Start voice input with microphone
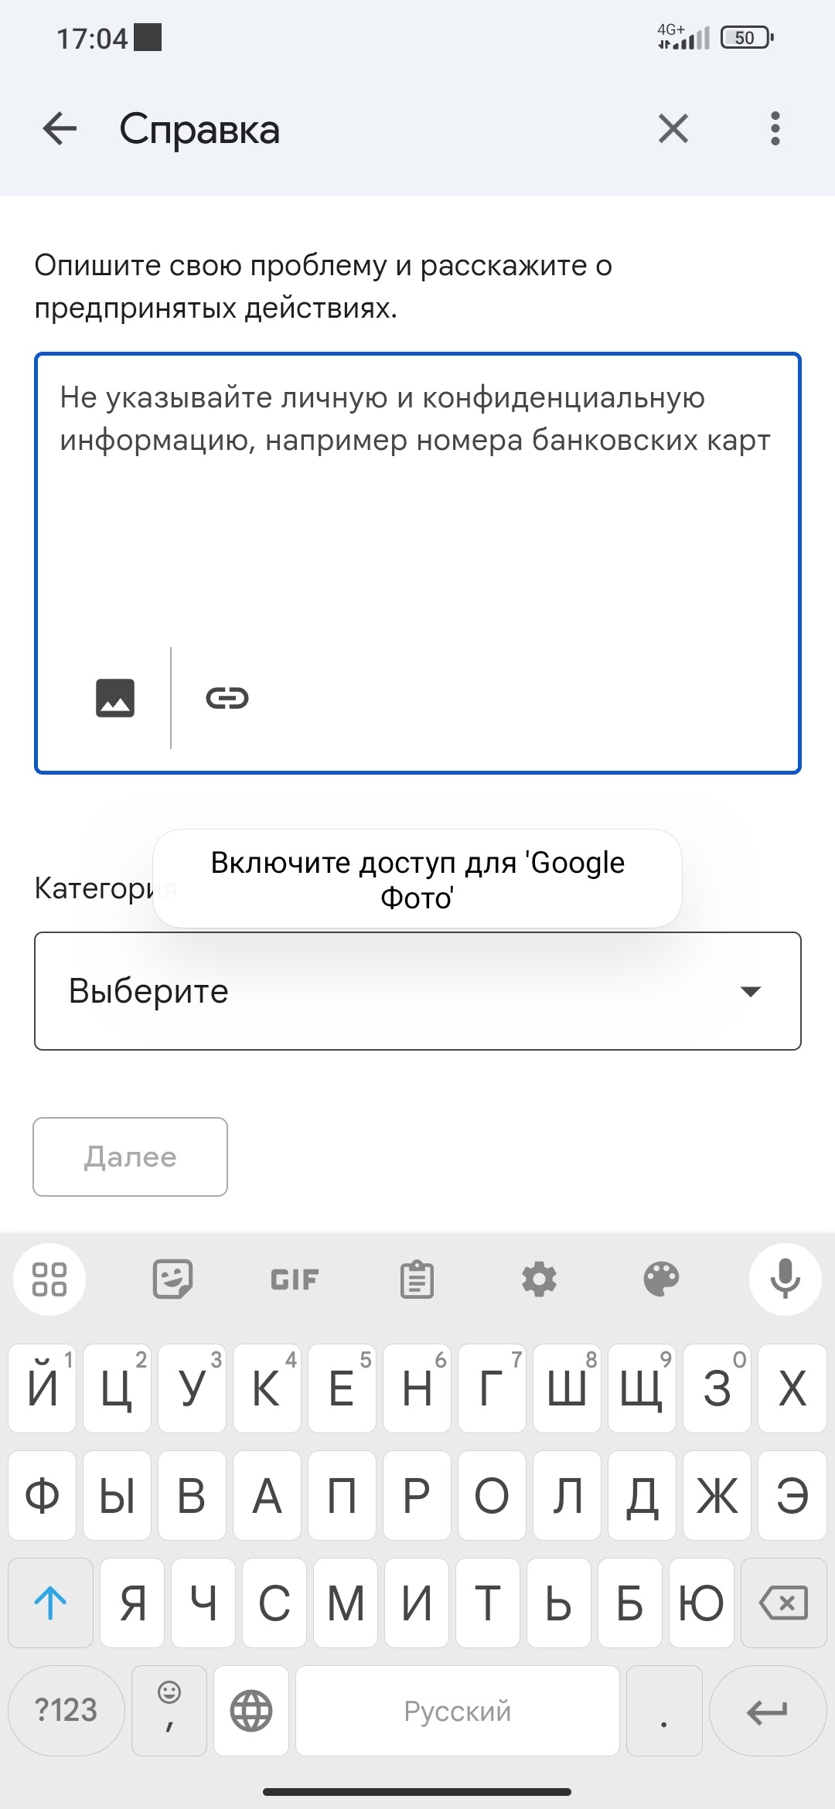The height and width of the screenshot is (1809, 835). [785, 1279]
